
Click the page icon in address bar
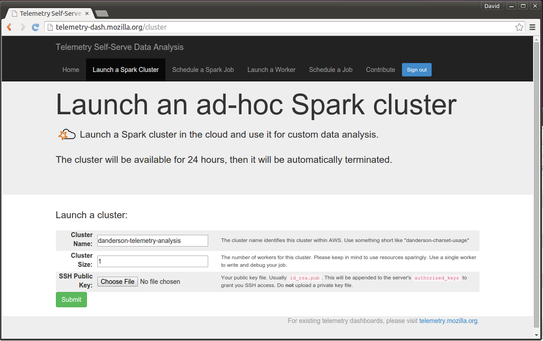pyautogui.click(x=50, y=27)
